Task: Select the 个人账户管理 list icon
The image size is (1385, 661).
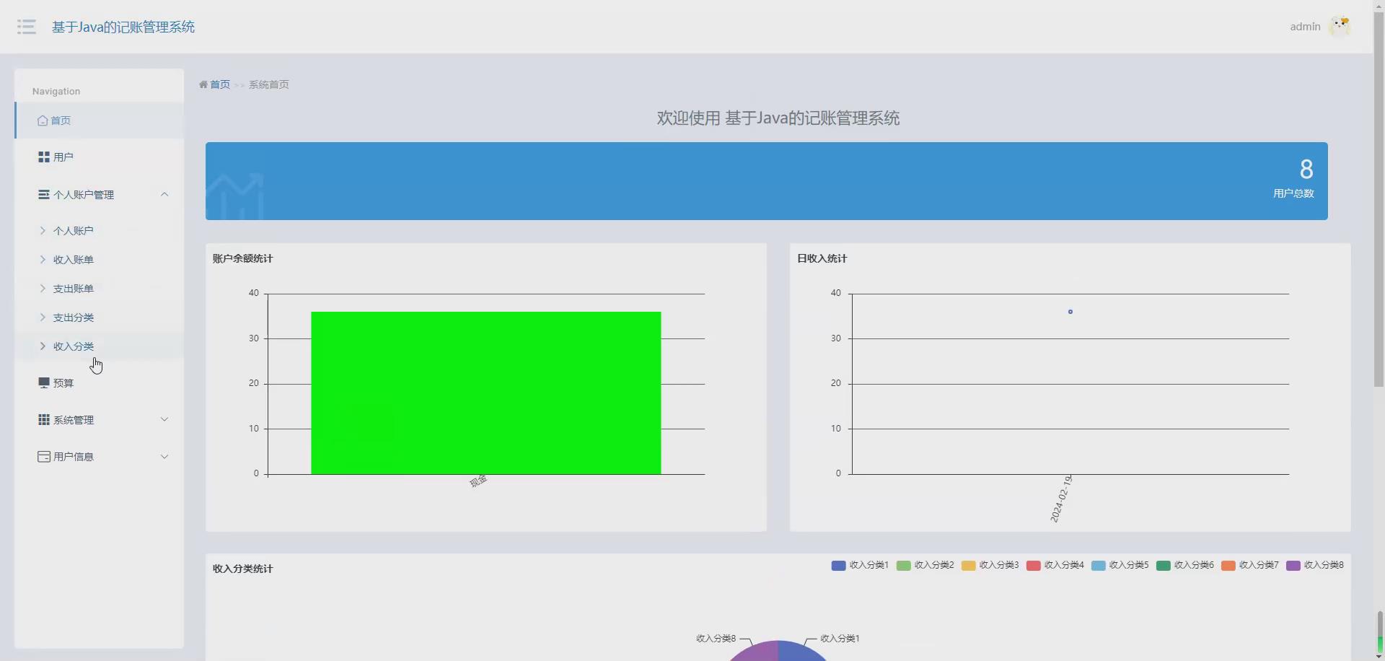Action: (43, 194)
